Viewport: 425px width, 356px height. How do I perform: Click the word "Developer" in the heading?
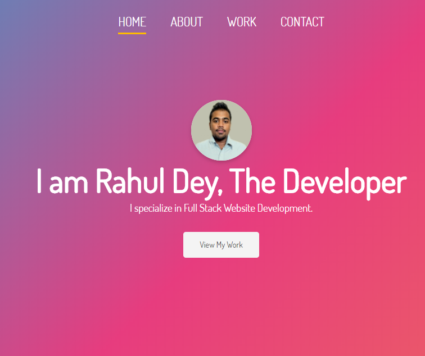pos(345,182)
